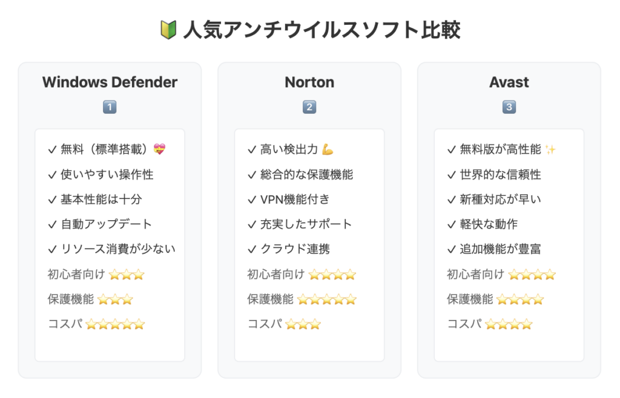Click the number 1 badge under Windows Defender
Viewport: 620px width, 398px height.
110,107
